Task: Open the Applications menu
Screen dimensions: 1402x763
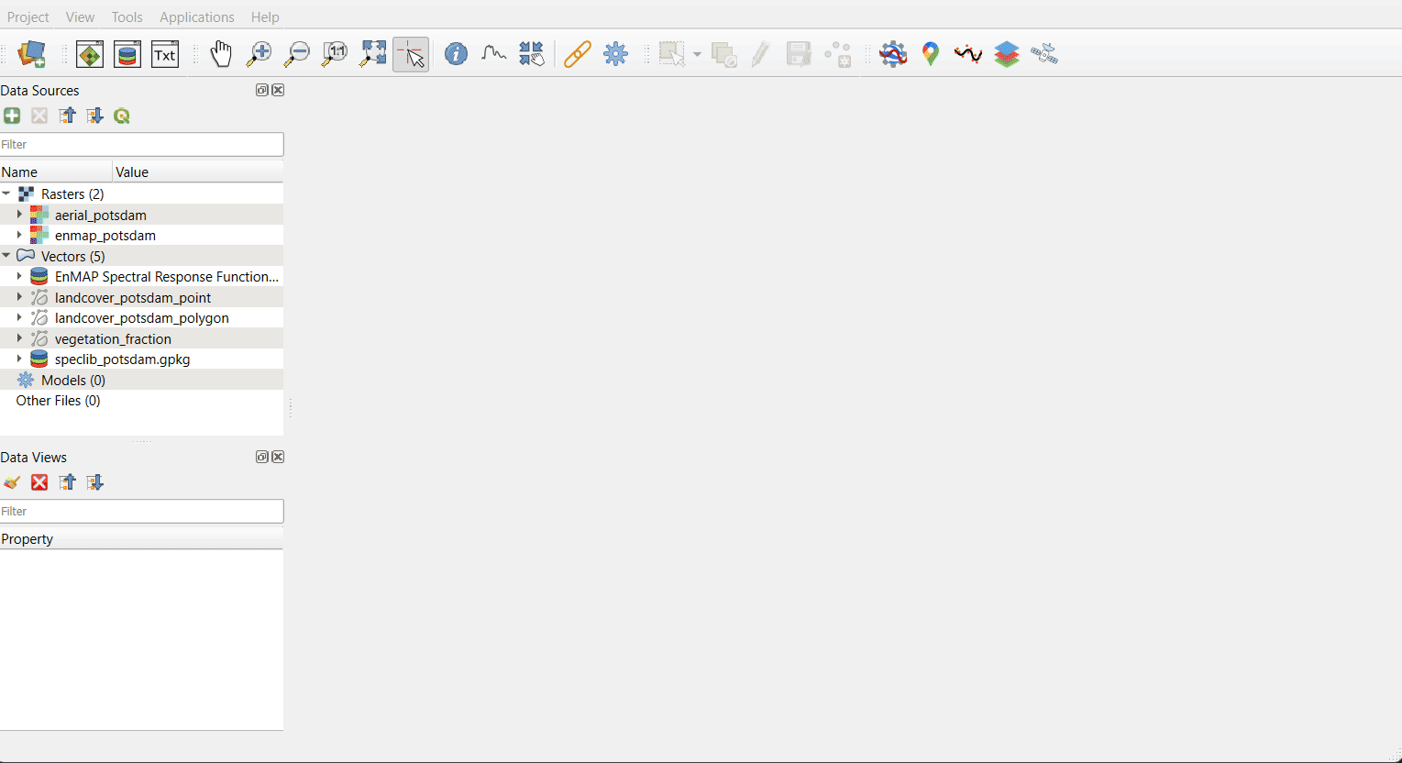Action: [197, 17]
